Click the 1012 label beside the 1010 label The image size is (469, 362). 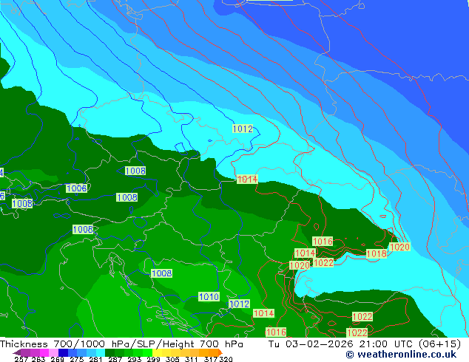239,304
